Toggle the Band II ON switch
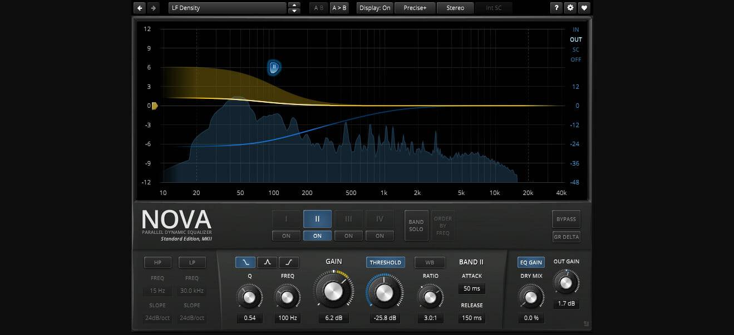This screenshot has width=734, height=335. pyautogui.click(x=317, y=236)
